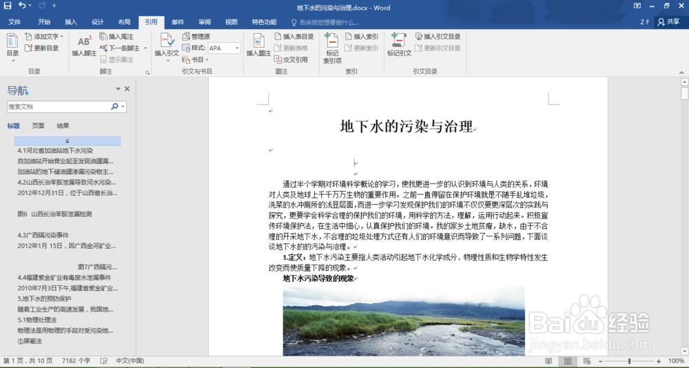Click 插入尾注 (Insert Endnote)

click(x=116, y=37)
